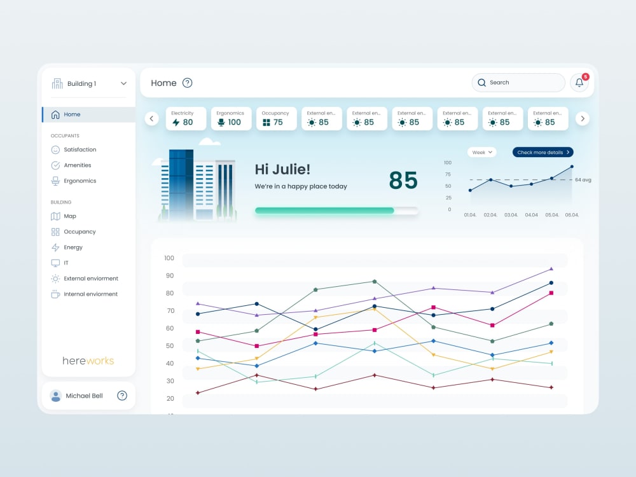
Task: Click the OCCUPANTS section heading
Action: click(65, 136)
